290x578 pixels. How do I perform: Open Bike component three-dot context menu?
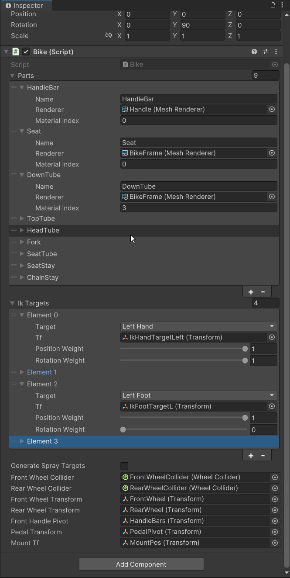point(276,52)
